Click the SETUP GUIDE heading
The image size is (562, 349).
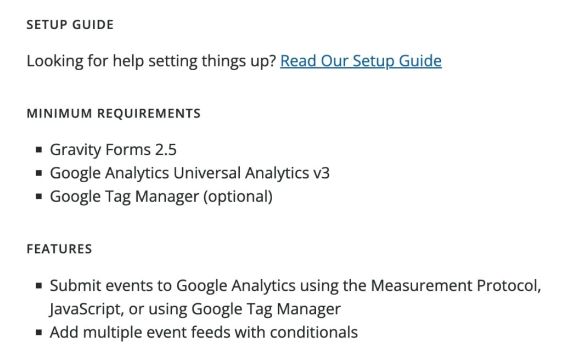[70, 25]
